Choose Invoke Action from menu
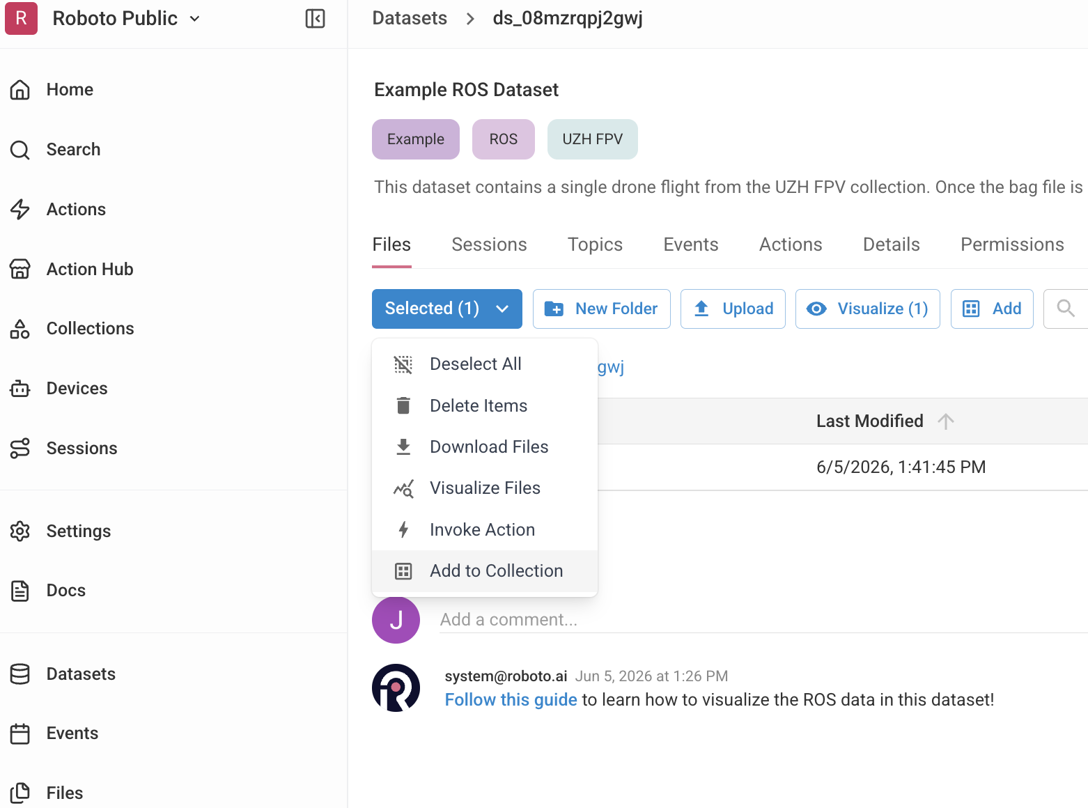The width and height of the screenshot is (1088, 808). pyautogui.click(x=485, y=530)
